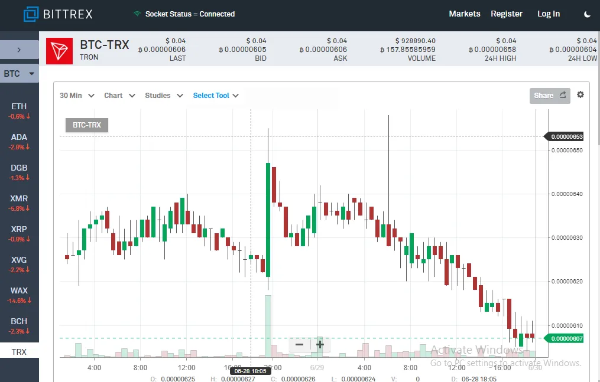Open the Studies dropdown

click(x=164, y=96)
